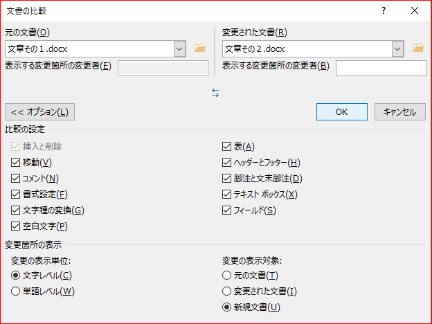Open the help question mark icon
This screenshot has height=324, width=432.
(x=384, y=11)
